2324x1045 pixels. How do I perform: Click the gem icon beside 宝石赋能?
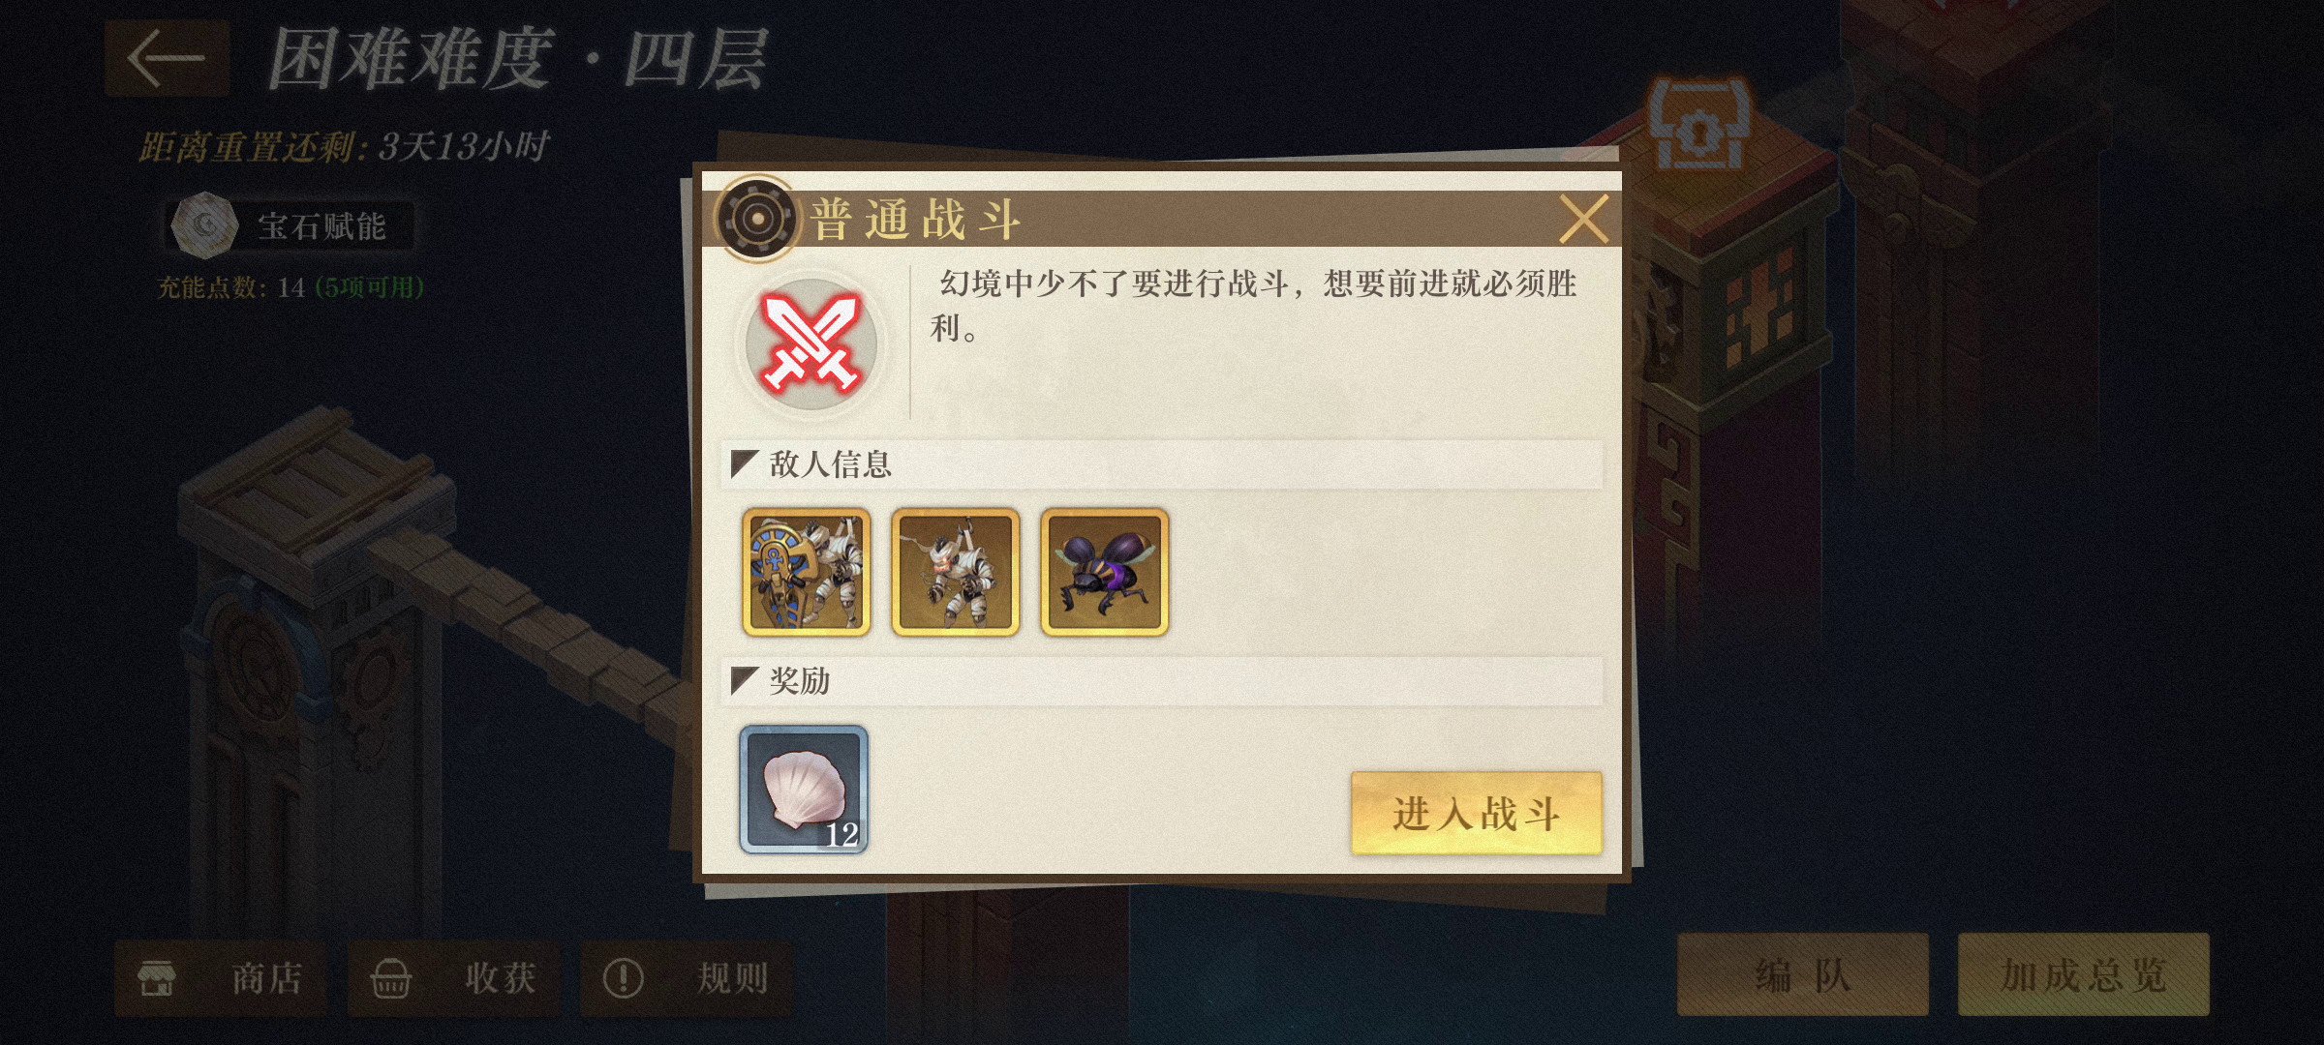coord(204,225)
